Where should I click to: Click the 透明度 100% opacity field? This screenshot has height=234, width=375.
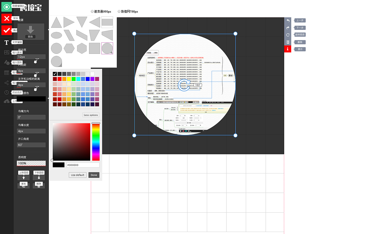(x=31, y=163)
